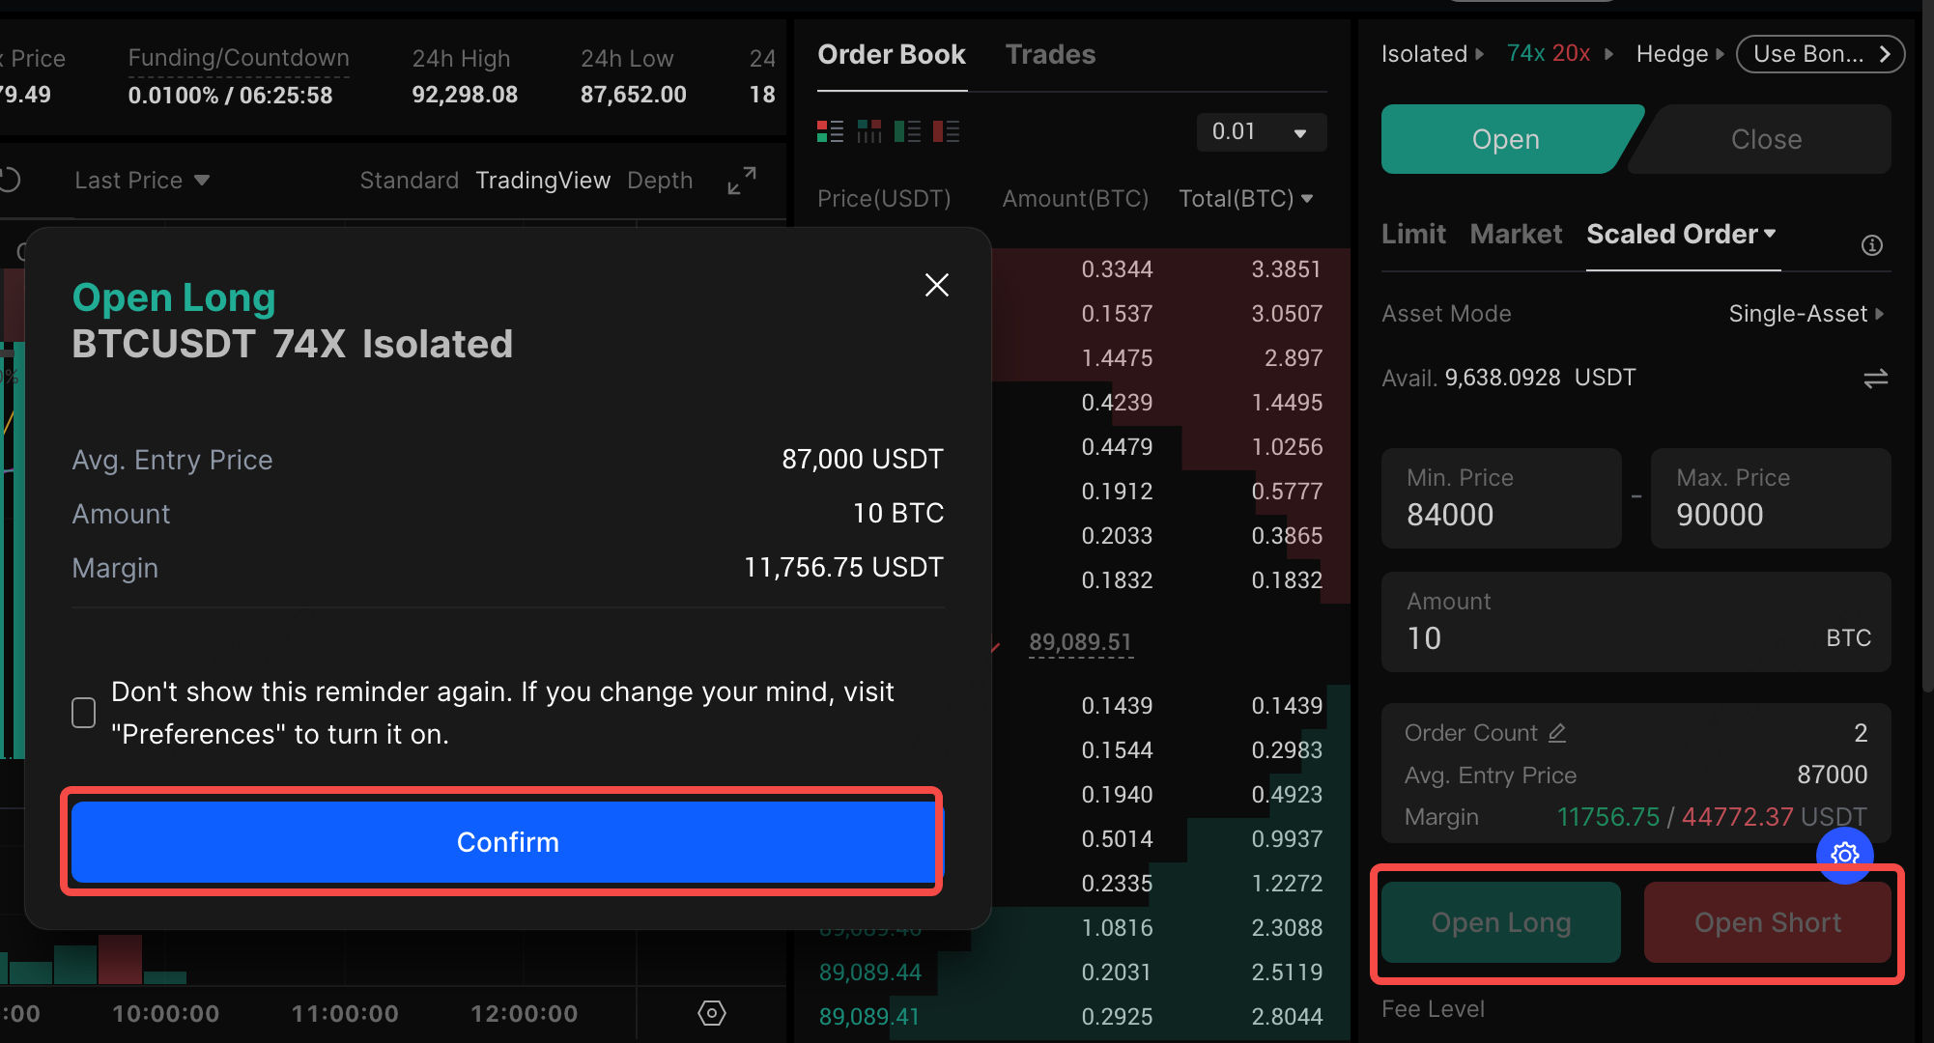Edit the Order Count pencil icon
Screen dimensions: 1934x1043
[x=1557, y=733]
